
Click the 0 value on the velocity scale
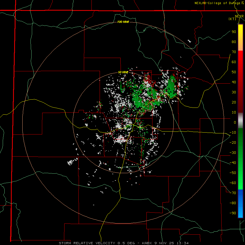[x=235, y=122]
